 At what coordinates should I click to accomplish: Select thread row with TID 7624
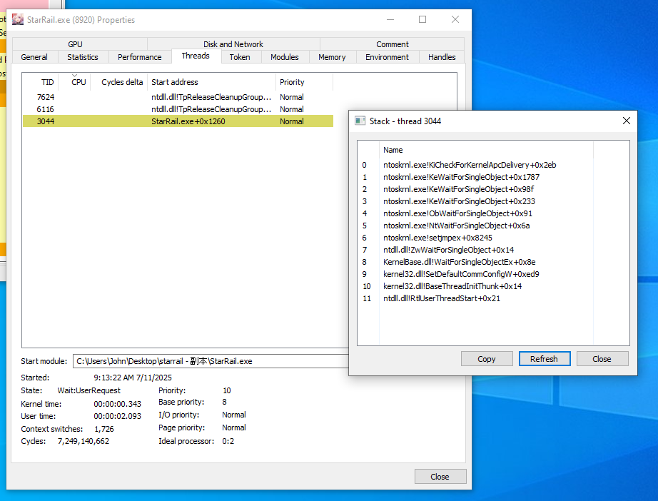click(178, 97)
